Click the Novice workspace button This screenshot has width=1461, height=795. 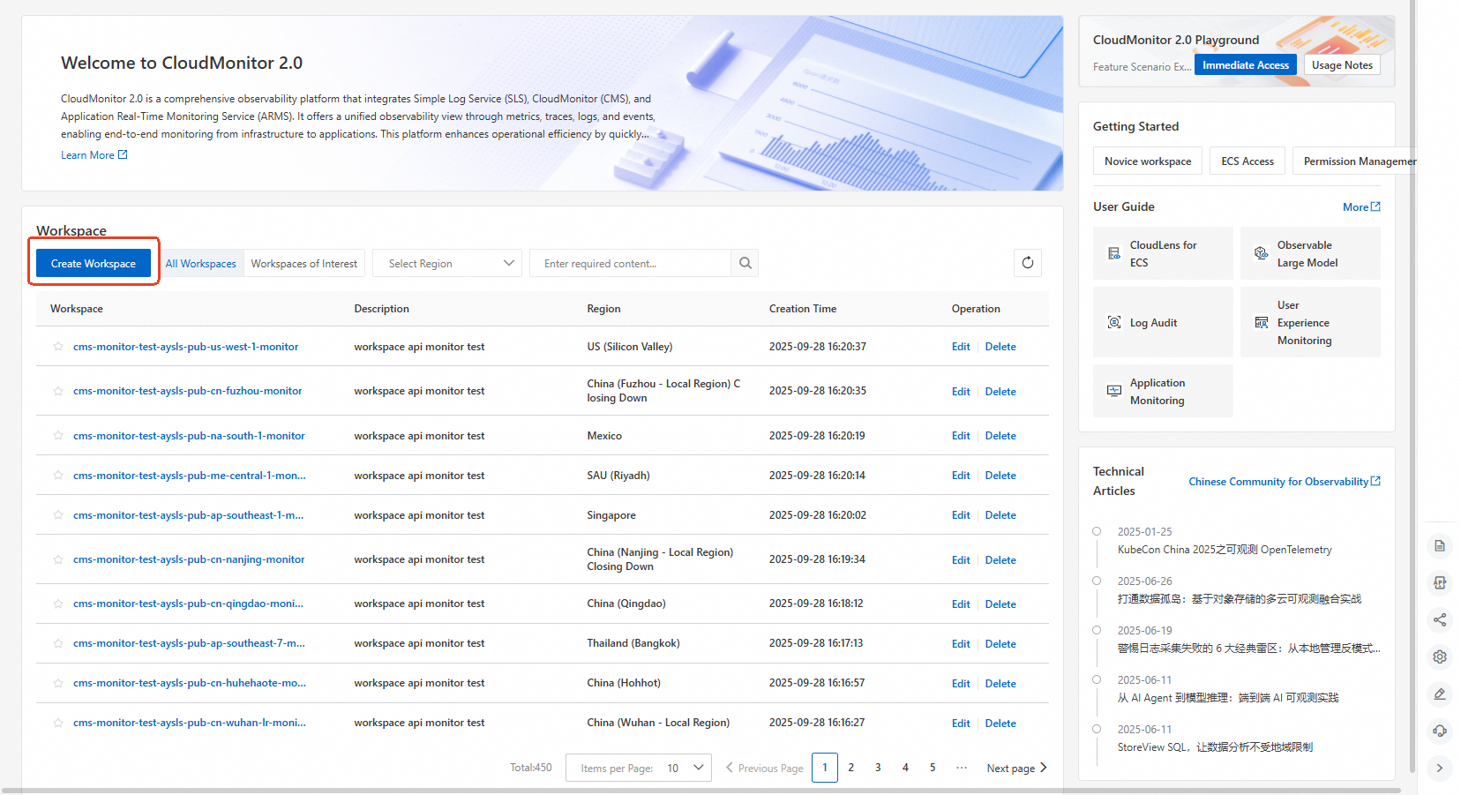click(x=1148, y=161)
